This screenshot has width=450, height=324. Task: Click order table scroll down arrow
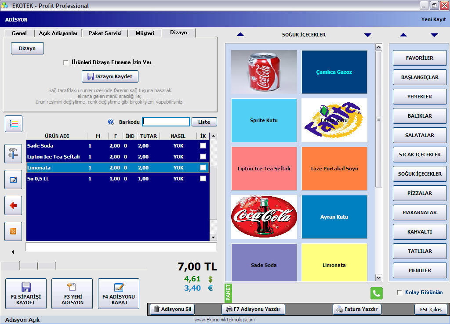point(213,238)
